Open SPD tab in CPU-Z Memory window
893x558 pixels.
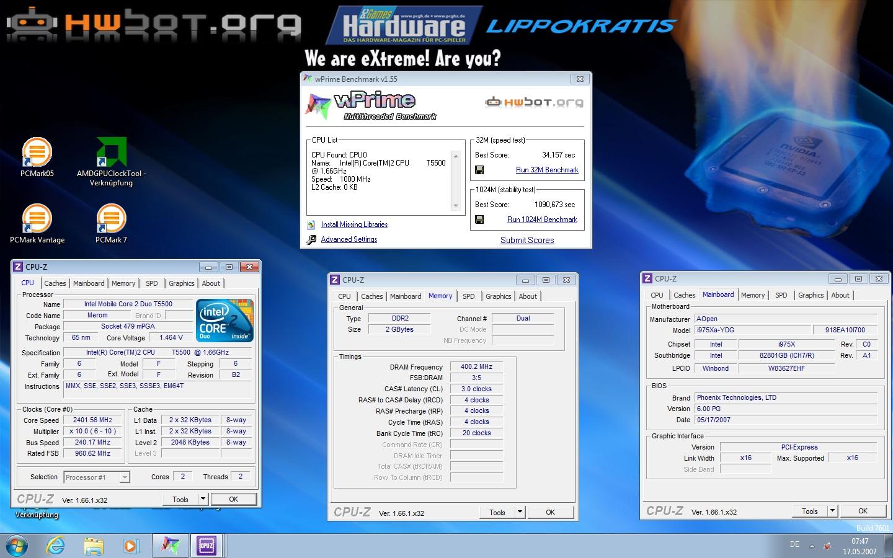point(469,296)
